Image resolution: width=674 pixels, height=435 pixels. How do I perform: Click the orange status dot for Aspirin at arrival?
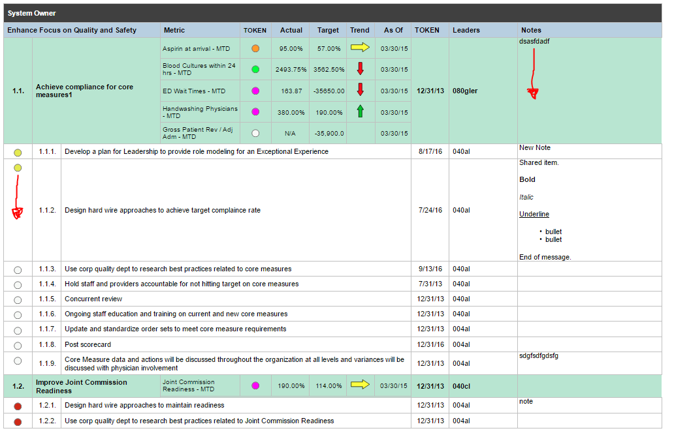255,48
